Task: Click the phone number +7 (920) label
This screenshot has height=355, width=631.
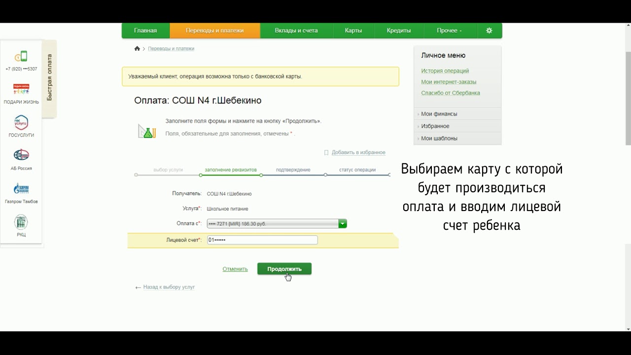Action: pos(21,69)
